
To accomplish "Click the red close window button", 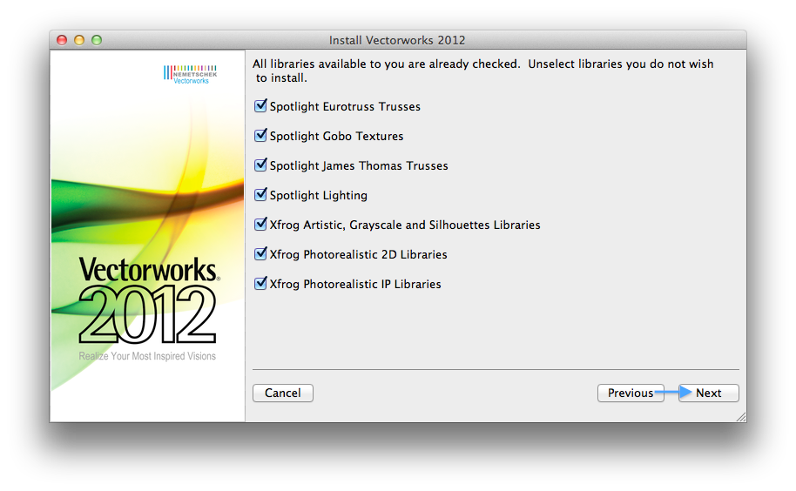I will click(62, 40).
